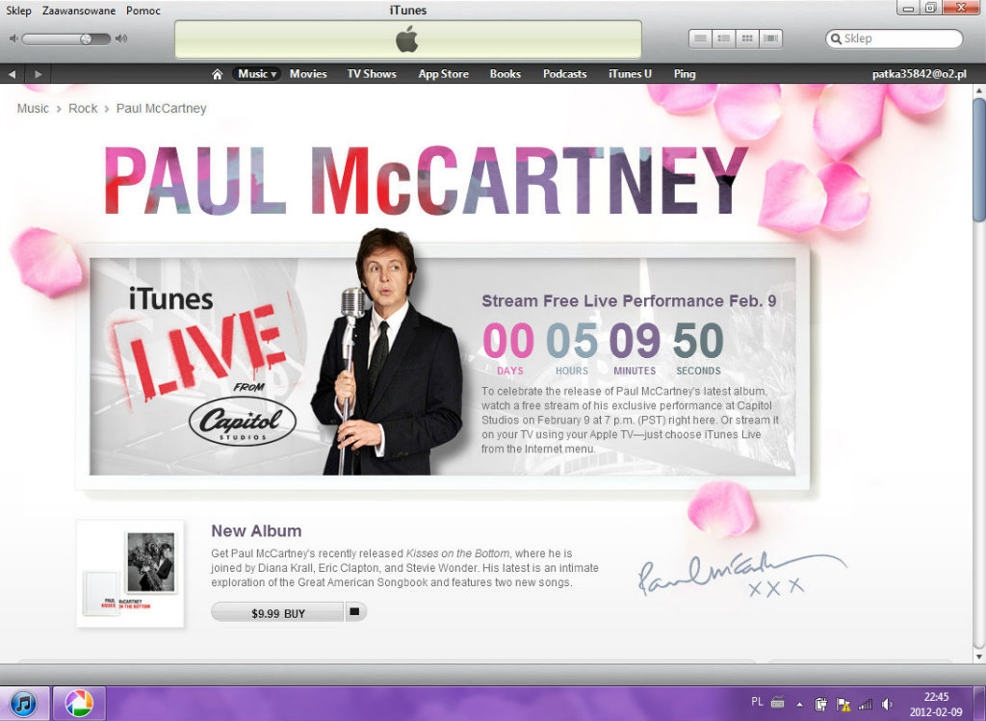Mute volume via the quiet speaker icon
Viewport: 986px width, 721px height.
point(13,39)
